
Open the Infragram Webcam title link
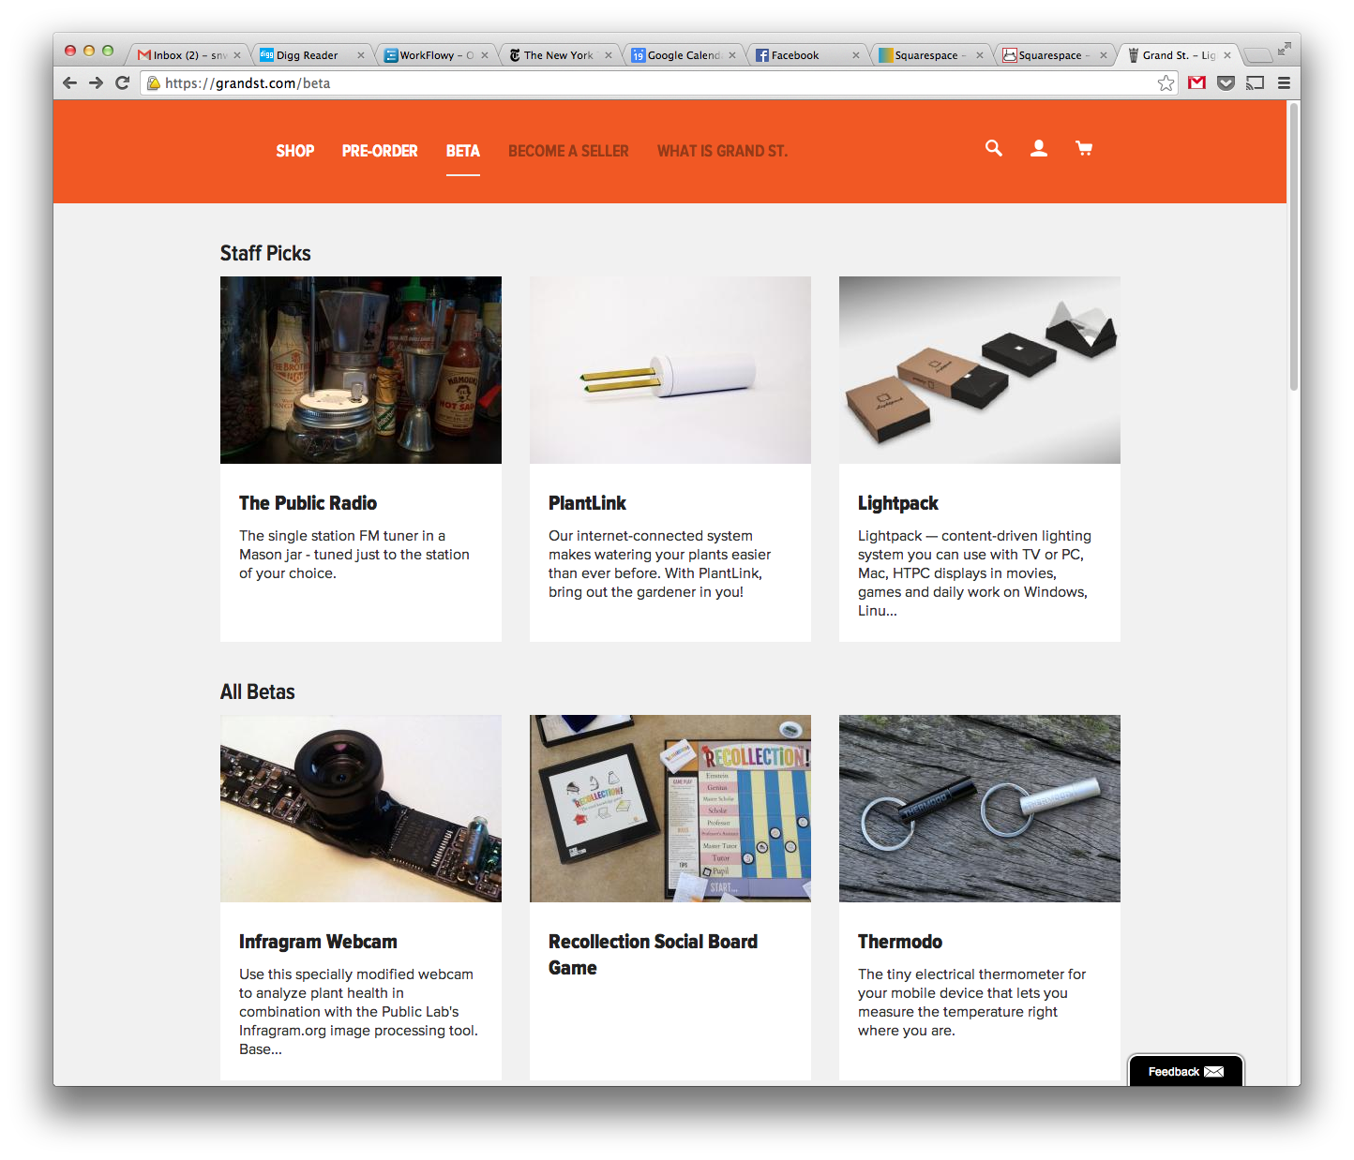point(318,942)
